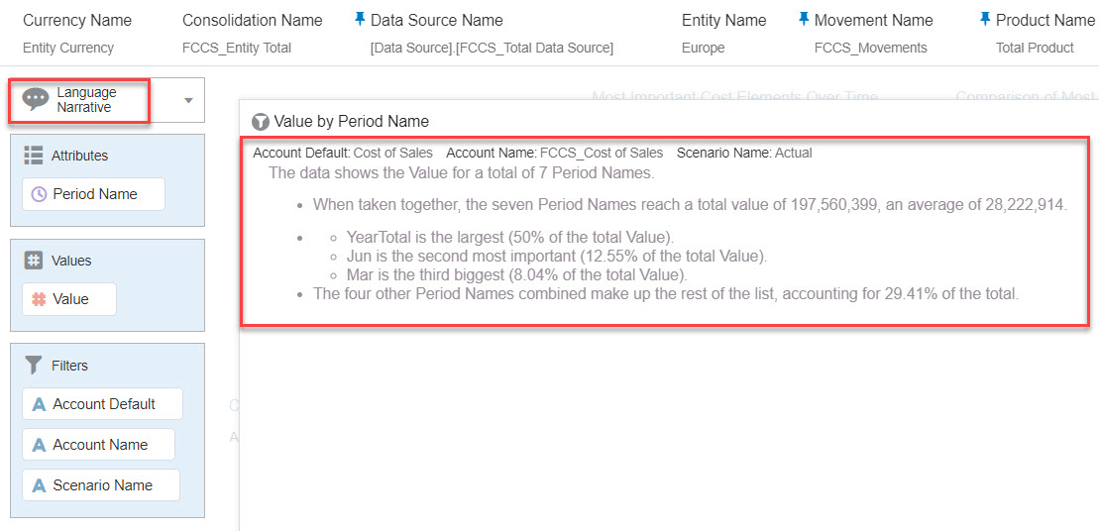1099x531 pixels.
Task: Open the Consolidation Name column header
Action: click(253, 20)
